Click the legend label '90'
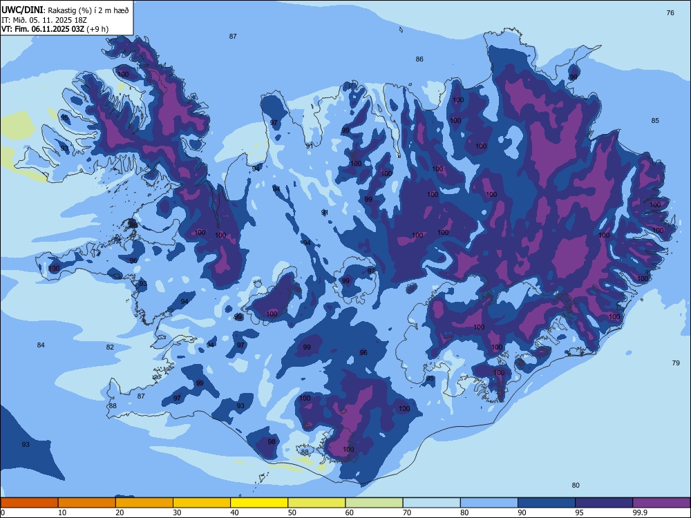 pyautogui.click(x=522, y=512)
